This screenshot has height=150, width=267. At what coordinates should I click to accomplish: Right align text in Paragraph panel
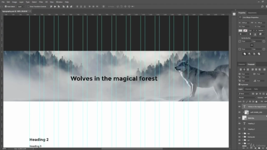(x=248, y=70)
